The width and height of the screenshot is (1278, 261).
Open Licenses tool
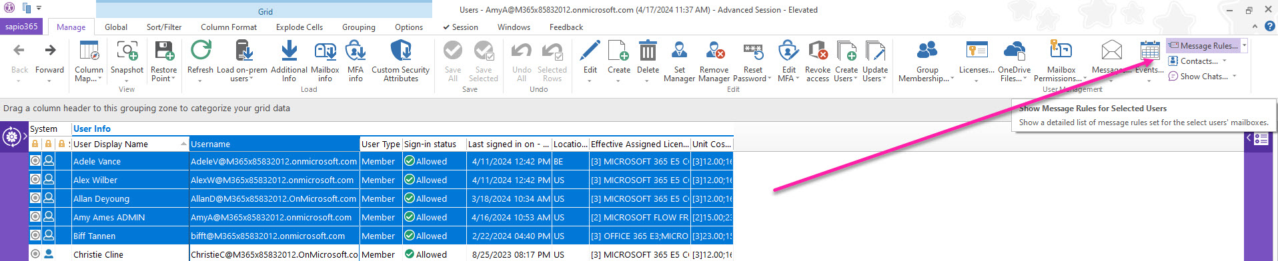pyautogui.click(x=977, y=61)
